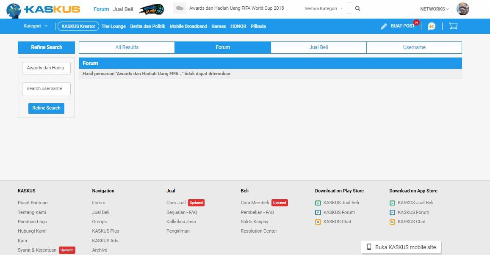The height and width of the screenshot is (255, 490).
Task: Open Berita dan Politik category
Action: 147,26
